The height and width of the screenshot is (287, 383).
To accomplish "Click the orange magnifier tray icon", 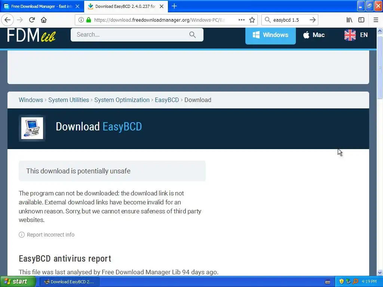I will point(355,282).
